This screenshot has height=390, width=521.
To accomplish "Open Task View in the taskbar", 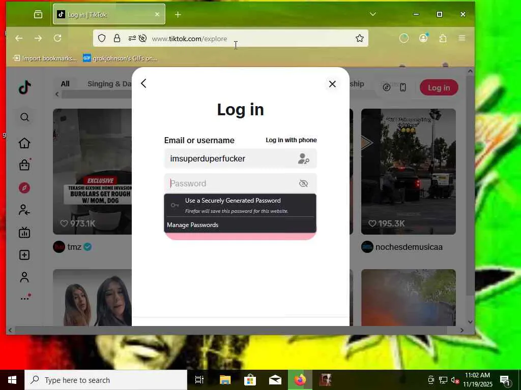I will (199, 380).
